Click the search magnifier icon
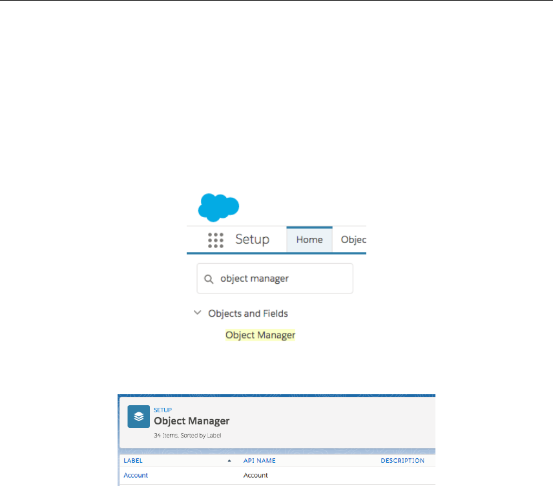The width and height of the screenshot is (553, 486). tap(209, 279)
